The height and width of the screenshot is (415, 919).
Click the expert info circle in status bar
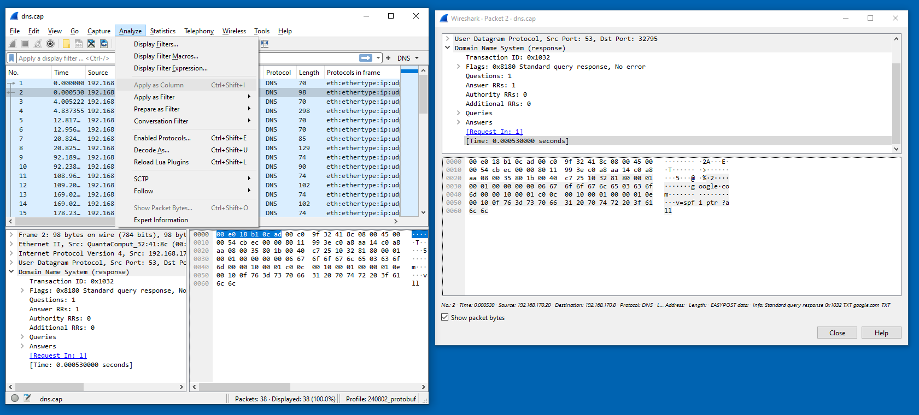tap(15, 398)
